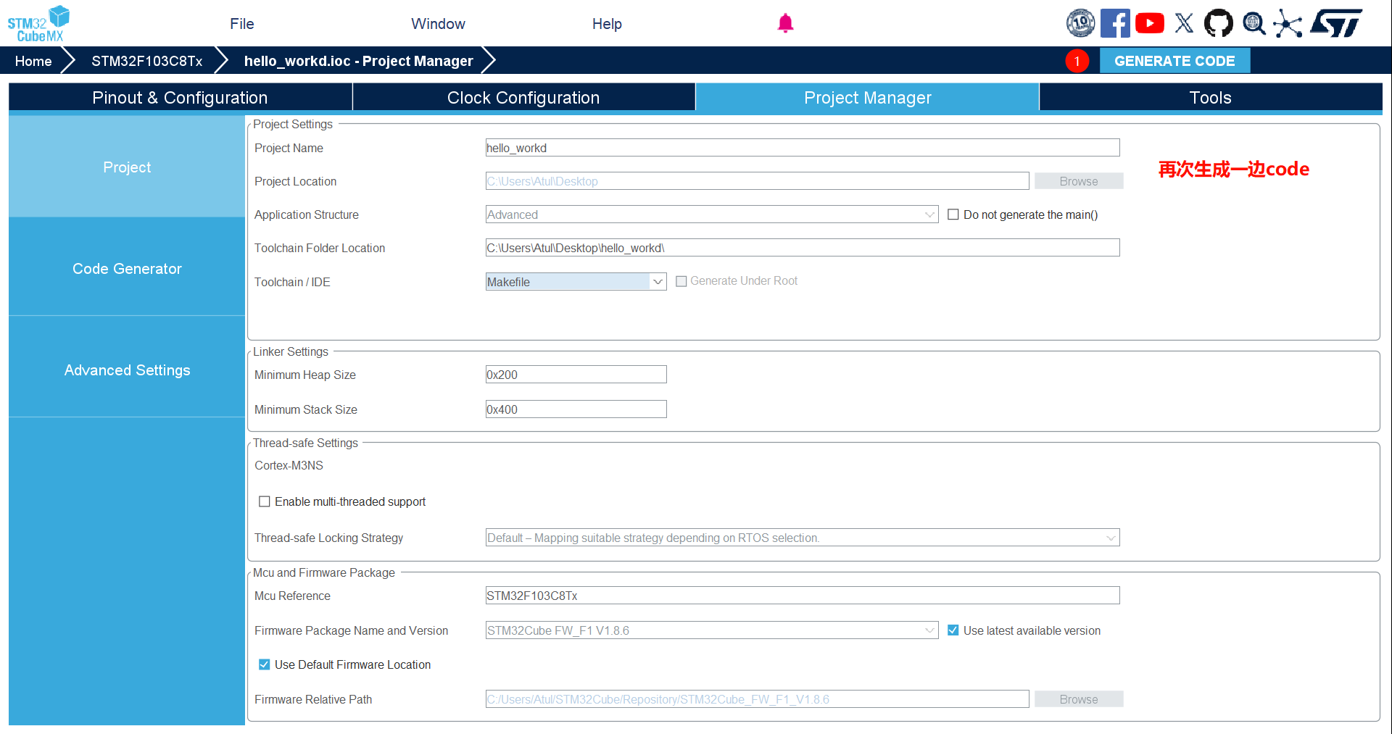Open the Facebook icon link
The width and height of the screenshot is (1392, 734).
(x=1114, y=23)
